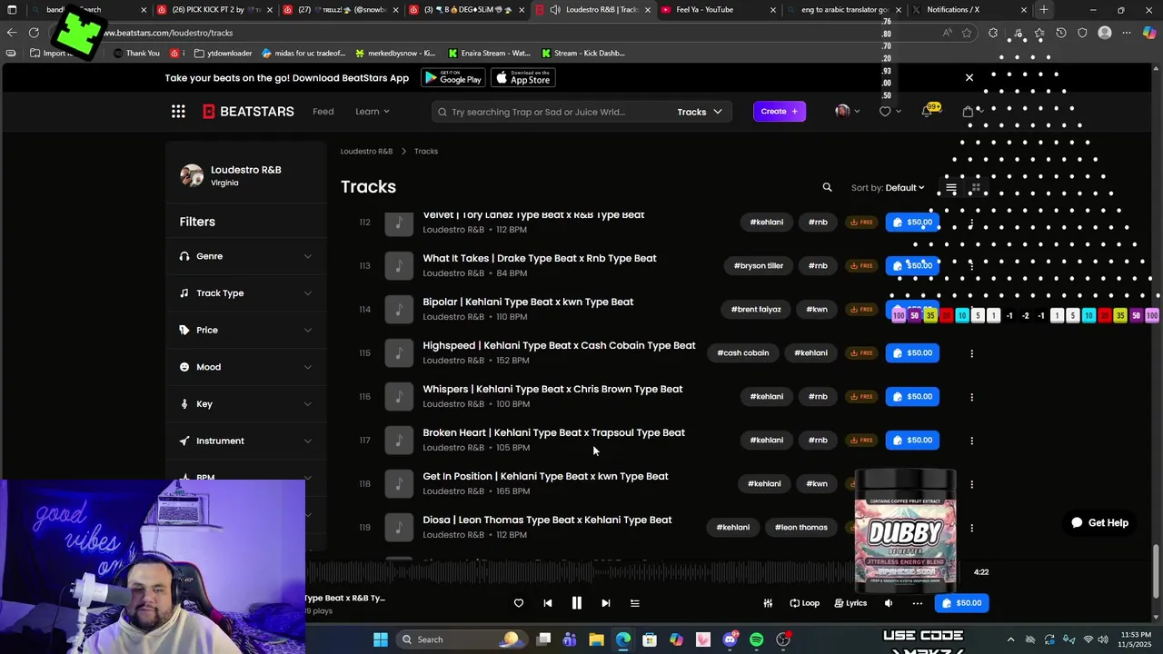Open the player mixer settings icon
1163x654 pixels.
tap(768, 603)
